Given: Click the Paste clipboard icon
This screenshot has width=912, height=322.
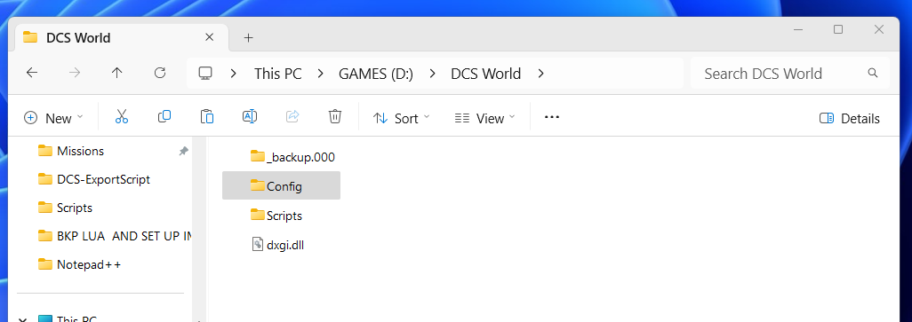Looking at the screenshot, I should coord(206,117).
